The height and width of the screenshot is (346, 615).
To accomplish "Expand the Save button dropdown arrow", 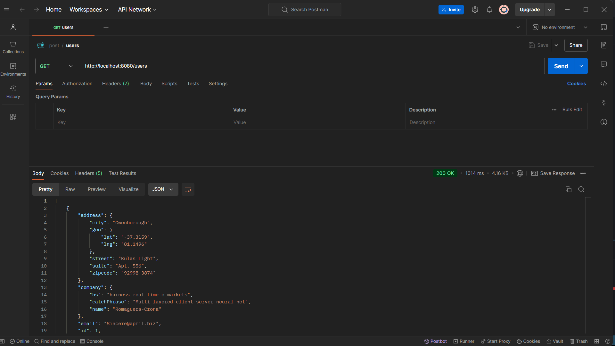I will point(556,45).
